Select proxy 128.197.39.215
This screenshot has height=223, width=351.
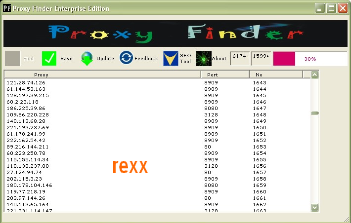point(28,95)
